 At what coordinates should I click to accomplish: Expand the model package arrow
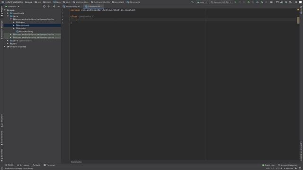point(14,28)
